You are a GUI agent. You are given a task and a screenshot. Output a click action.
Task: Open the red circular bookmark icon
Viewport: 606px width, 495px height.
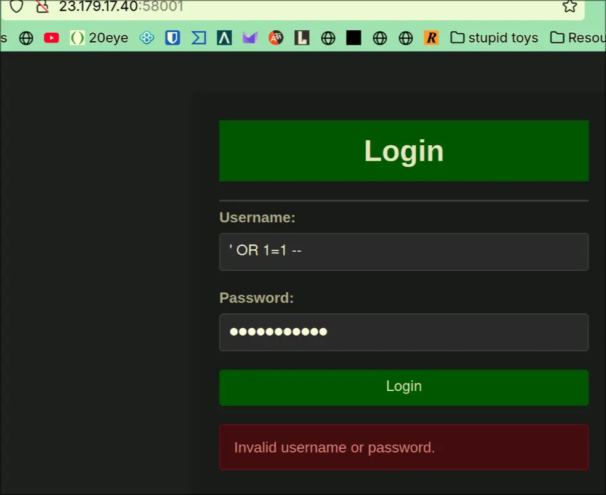275,38
